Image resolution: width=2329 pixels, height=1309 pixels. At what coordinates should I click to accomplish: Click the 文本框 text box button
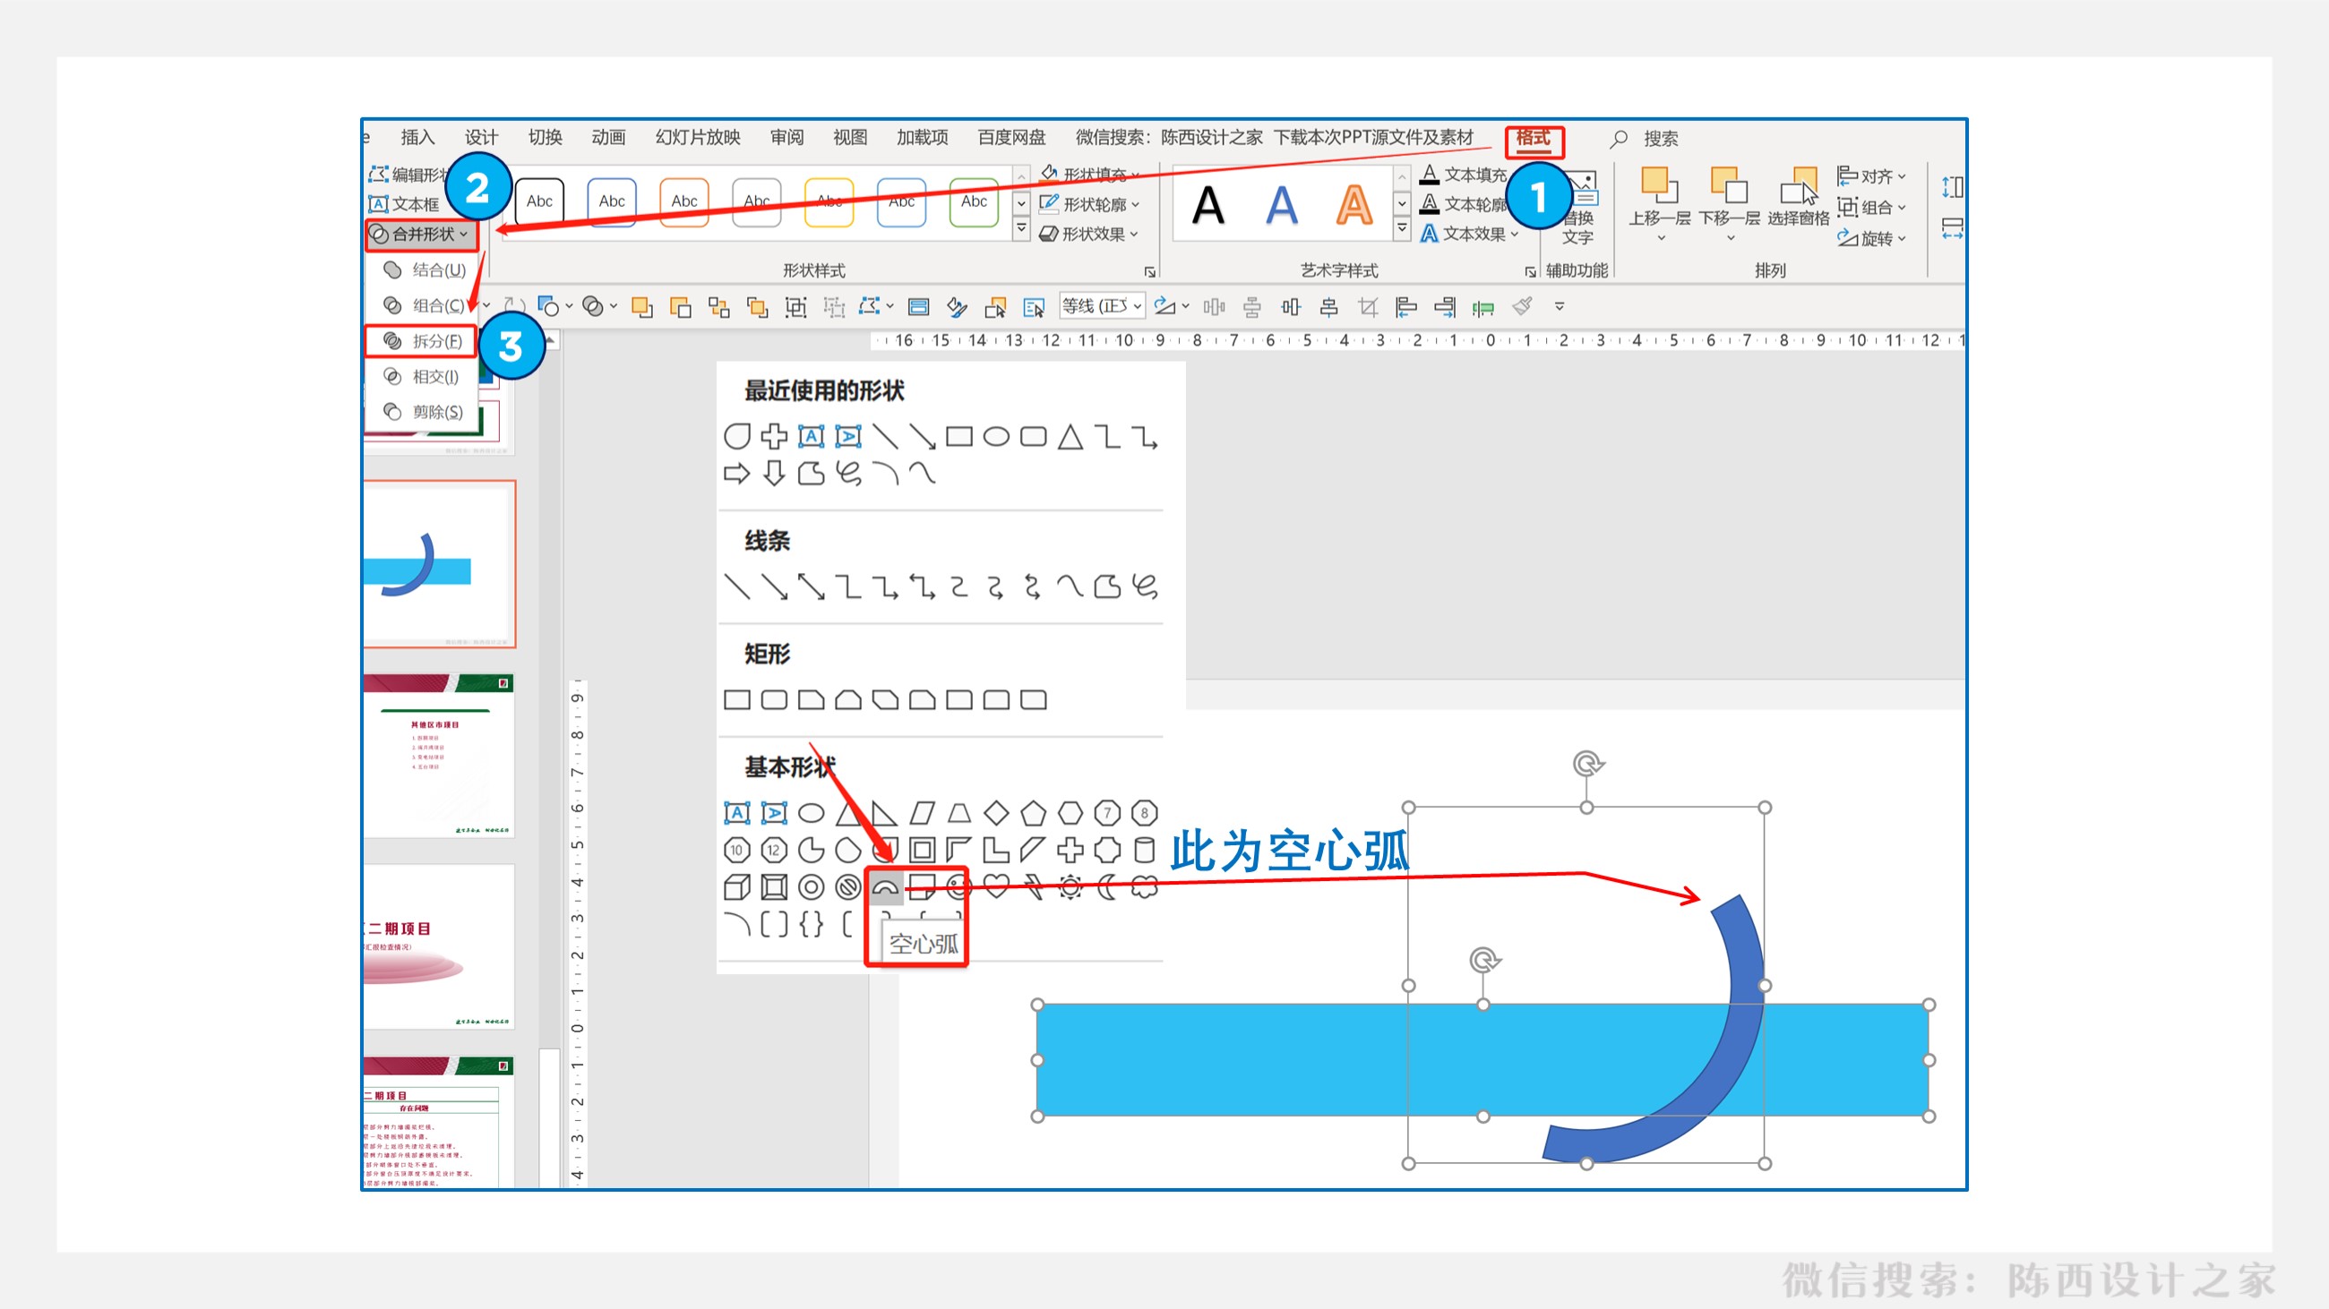tap(404, 204)
